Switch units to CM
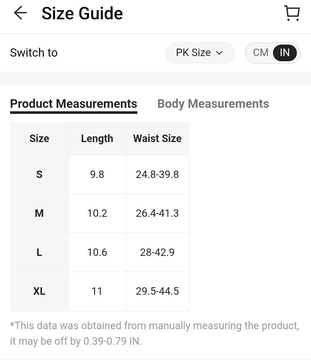 (x=260, y=53)
